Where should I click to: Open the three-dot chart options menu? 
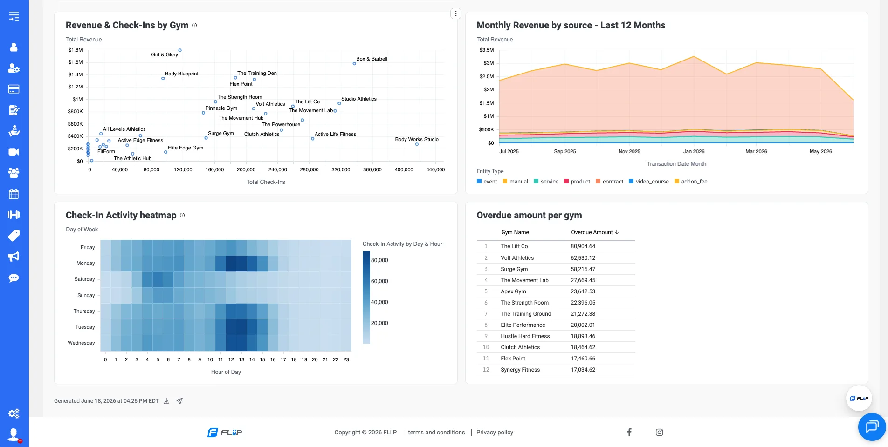click(x=456, y=14)
